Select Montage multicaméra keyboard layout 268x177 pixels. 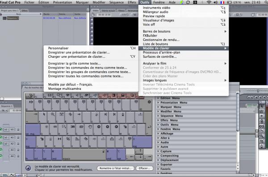click(91, 89)
